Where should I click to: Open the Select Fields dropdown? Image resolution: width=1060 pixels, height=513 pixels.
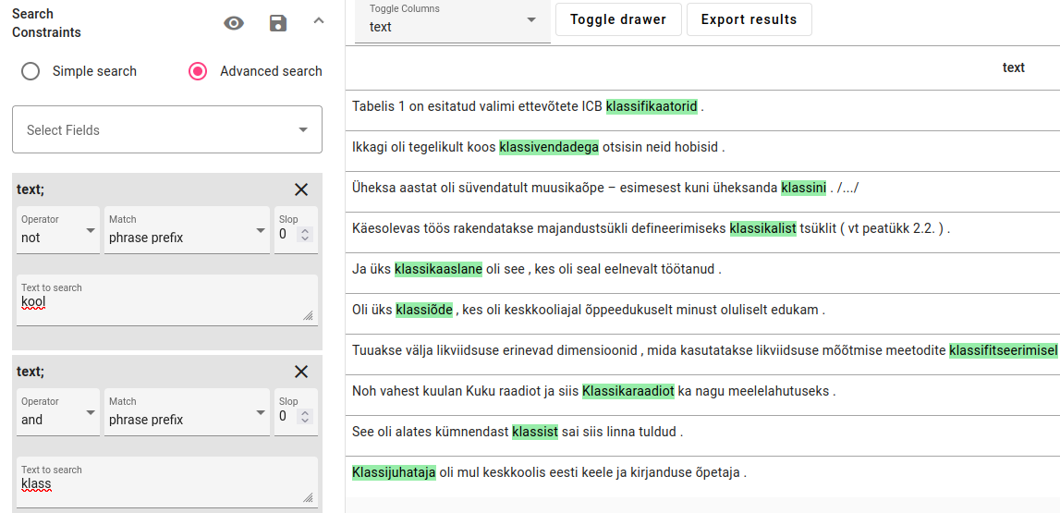tap(167, 130)
